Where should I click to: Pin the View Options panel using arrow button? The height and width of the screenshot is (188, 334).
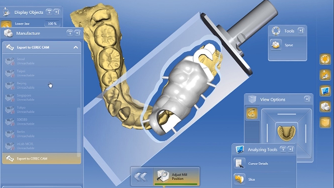coord(307,99)
